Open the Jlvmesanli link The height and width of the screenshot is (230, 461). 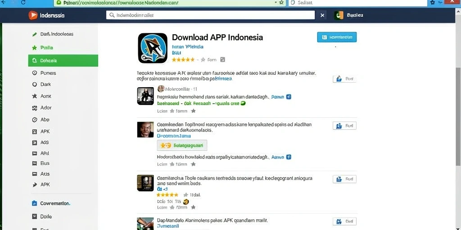[x=168, y=226]
